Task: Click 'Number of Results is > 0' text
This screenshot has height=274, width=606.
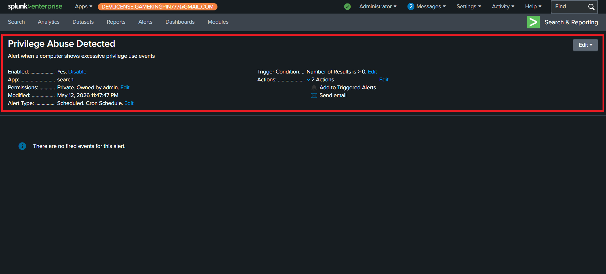Action: click(336, 72)
